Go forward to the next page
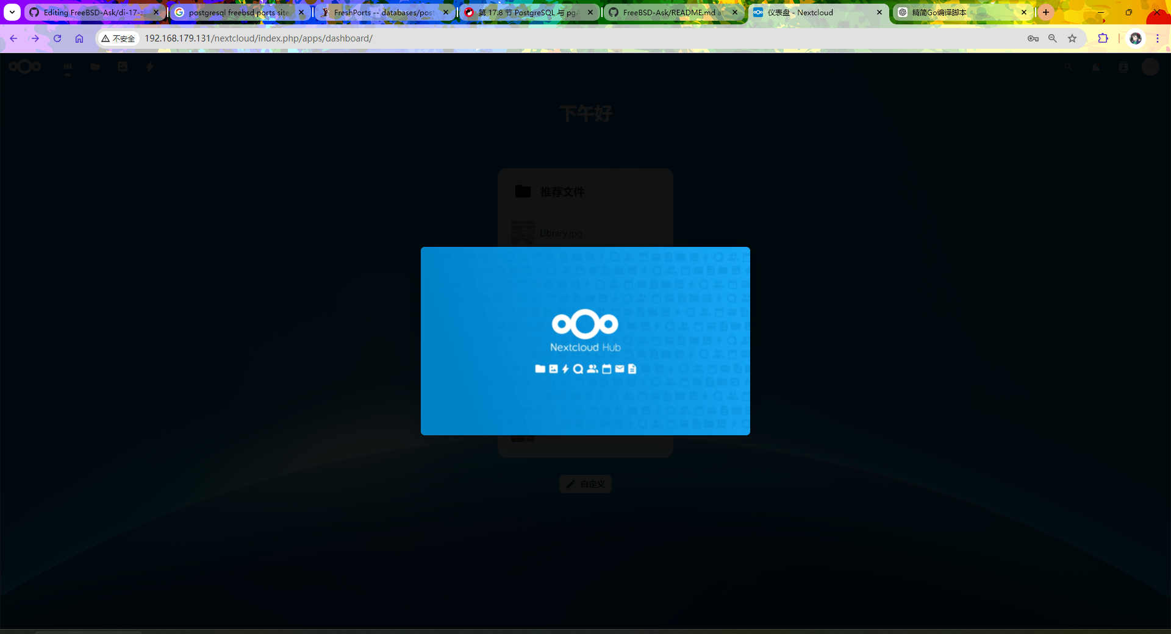The image size is (1171, 634). point(35,38)
